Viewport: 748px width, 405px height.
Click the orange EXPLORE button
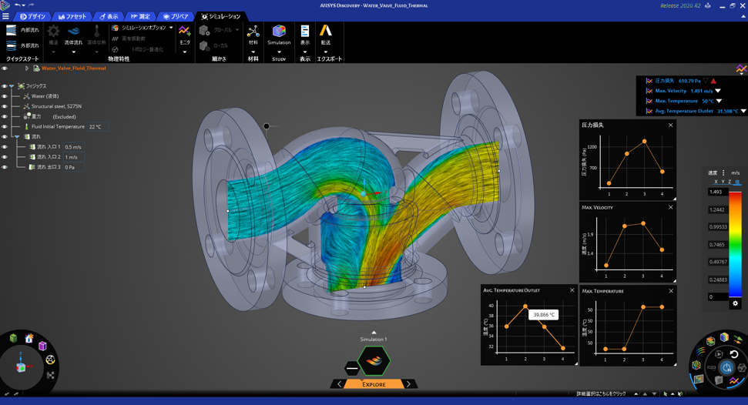[x=374, y=384]
